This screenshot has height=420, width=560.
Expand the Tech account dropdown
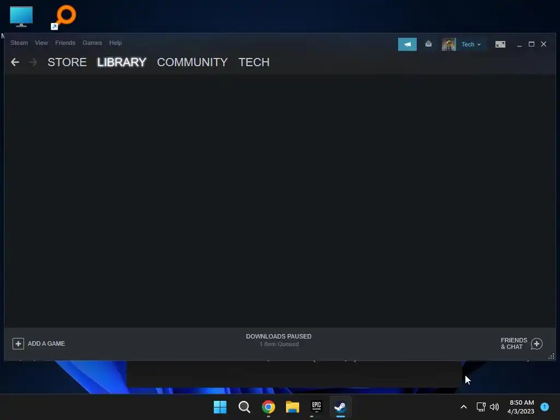471,45
